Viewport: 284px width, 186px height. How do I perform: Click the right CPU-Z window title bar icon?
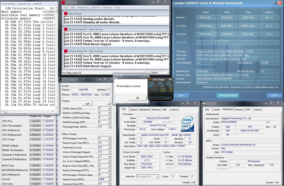(204, 104)
